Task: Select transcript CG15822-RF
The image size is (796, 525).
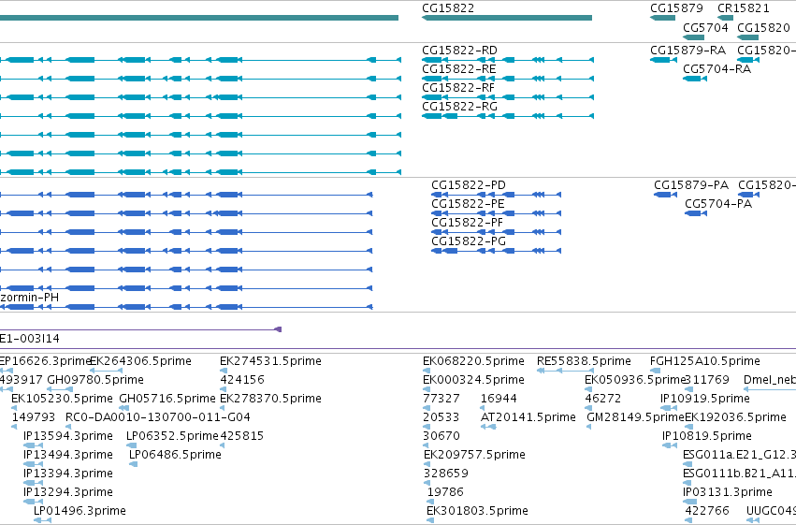Action: pos(458,88)
